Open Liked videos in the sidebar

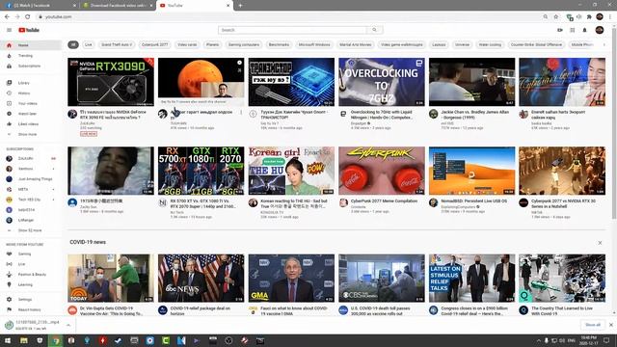31,124
